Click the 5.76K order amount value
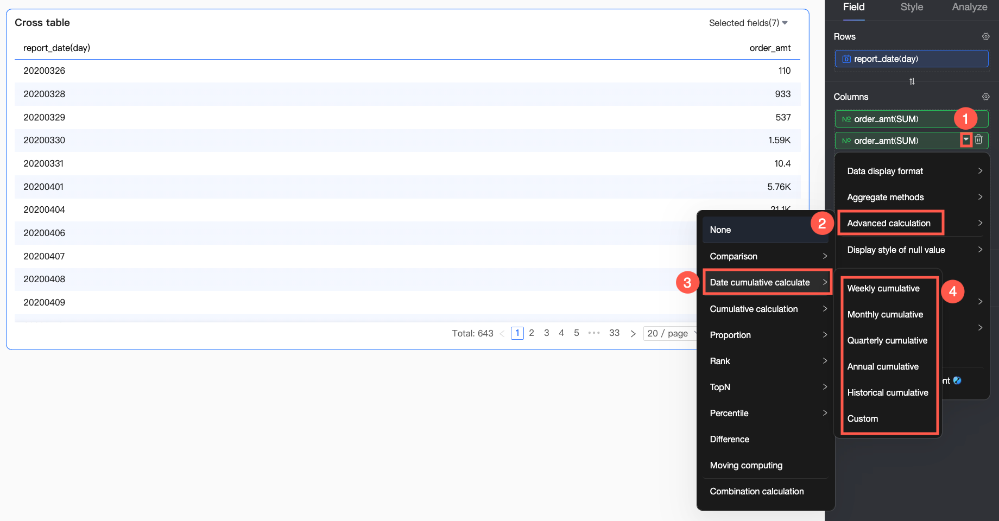Image resolution: width=999 pixels, height=521 pixels. [x=779, y=187]
